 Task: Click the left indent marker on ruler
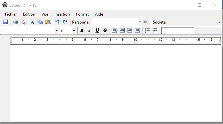click(11, 39)
